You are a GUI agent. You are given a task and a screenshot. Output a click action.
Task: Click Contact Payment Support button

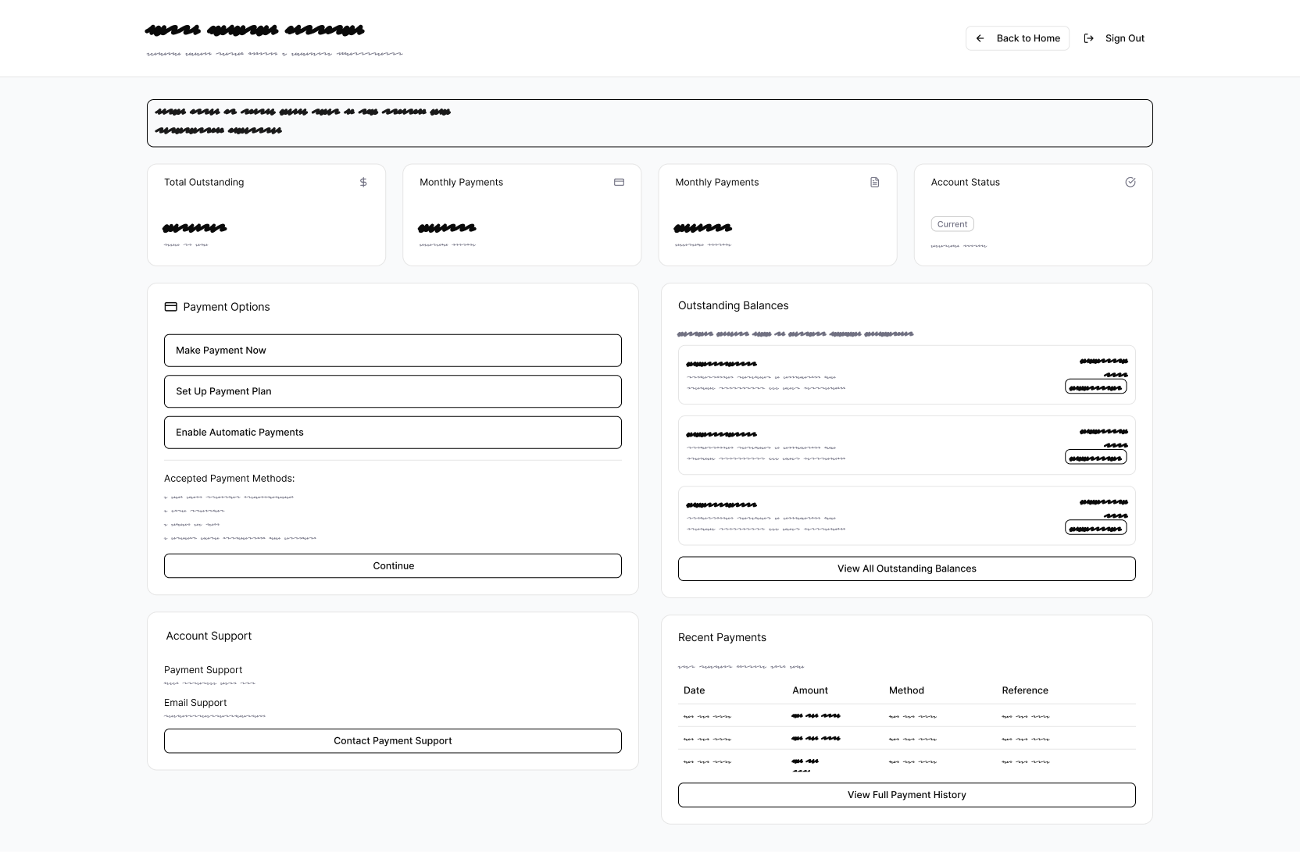pos(392,741)
